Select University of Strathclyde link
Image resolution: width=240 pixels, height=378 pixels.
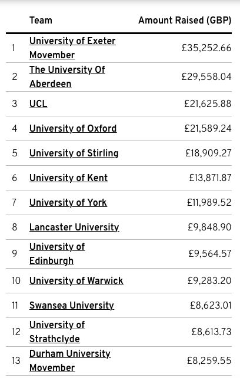57,332
